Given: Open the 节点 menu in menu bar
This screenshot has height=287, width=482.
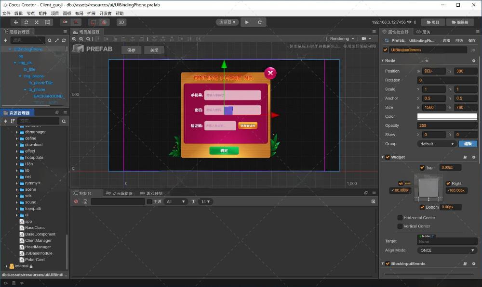Looking at the screenshot, I should 31,13.
